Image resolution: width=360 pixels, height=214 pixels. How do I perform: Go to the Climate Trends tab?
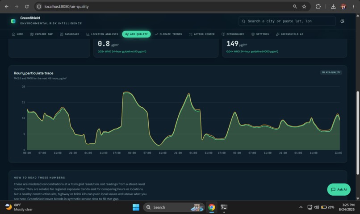(168, 34)
